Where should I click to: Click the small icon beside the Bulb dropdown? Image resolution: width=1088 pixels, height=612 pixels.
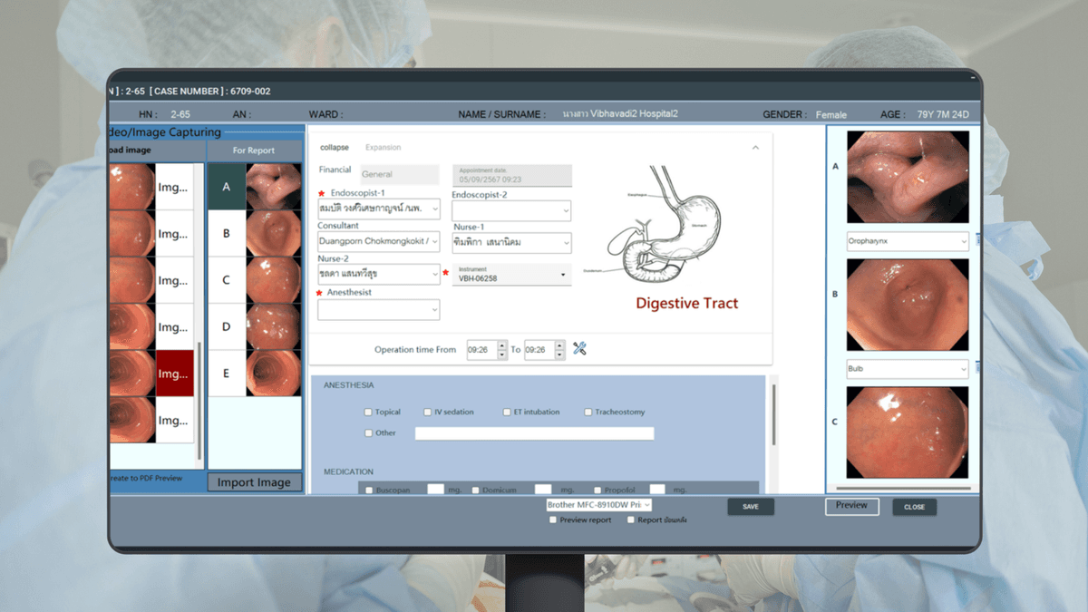coord(978,369)
